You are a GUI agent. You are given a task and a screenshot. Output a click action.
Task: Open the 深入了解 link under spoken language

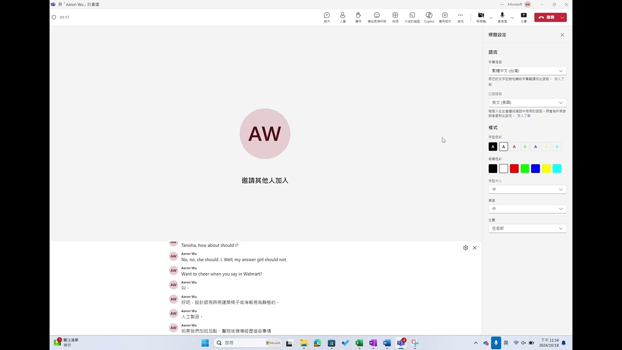click(524, 116)
